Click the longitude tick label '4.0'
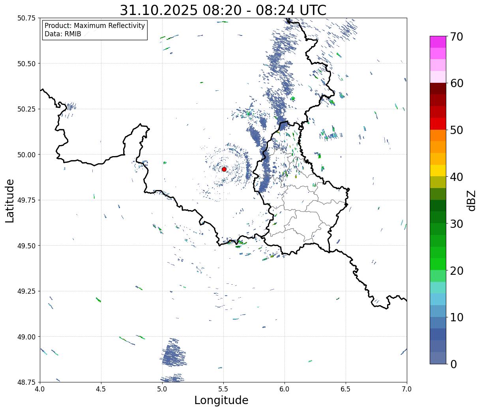Viewport: 481px width, 410px height. coord(40,389)
